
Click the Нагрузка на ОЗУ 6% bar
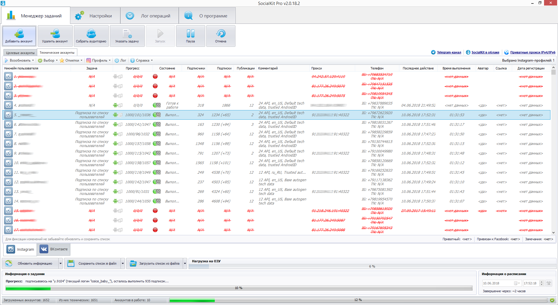(x=372, y=266)
